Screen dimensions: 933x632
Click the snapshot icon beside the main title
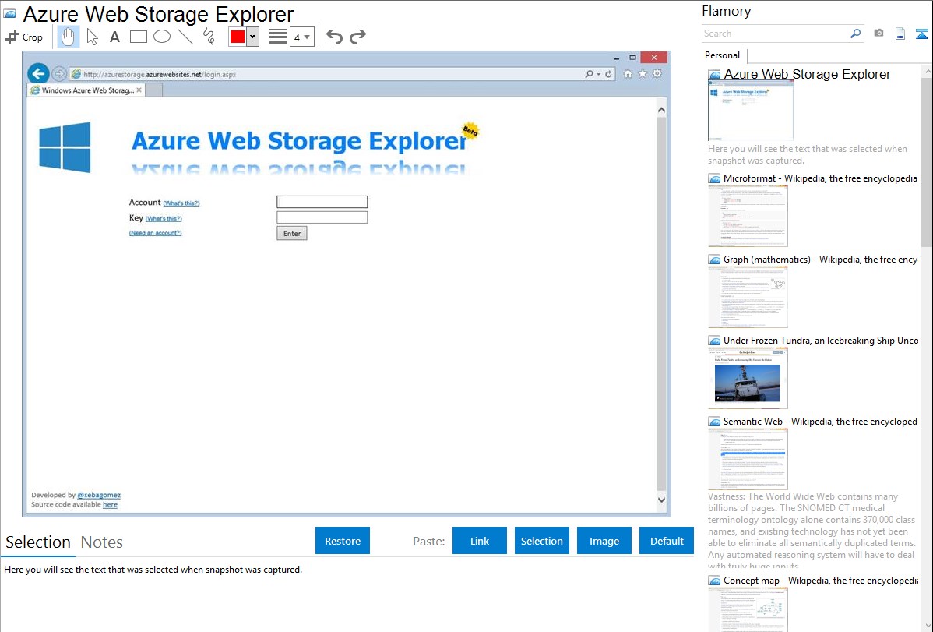[9, 13]
